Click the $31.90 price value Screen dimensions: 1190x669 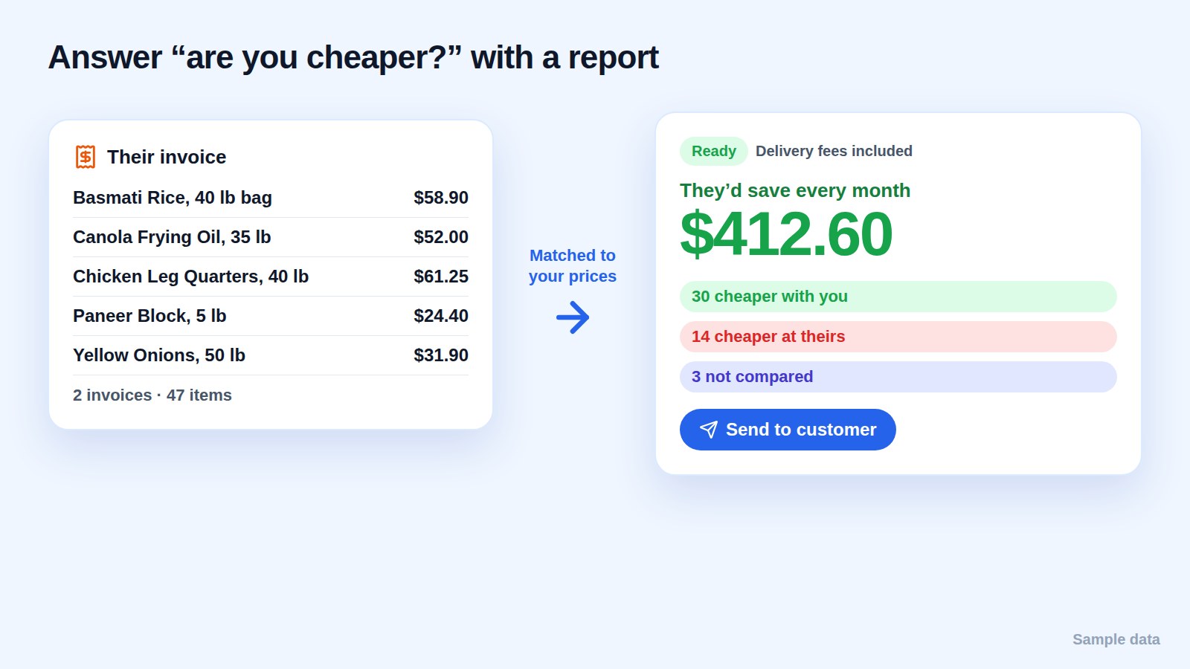coord(441,355)
